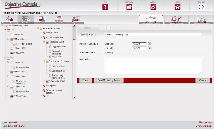Image resolution: width=214 pixels, height=129 pixels.
Task: Click into the Schedule Name field
Action: [153, 35]
